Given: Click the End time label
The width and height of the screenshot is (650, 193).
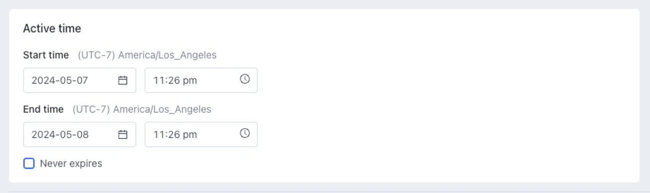Looking at the screenshot, I should 43,109.
